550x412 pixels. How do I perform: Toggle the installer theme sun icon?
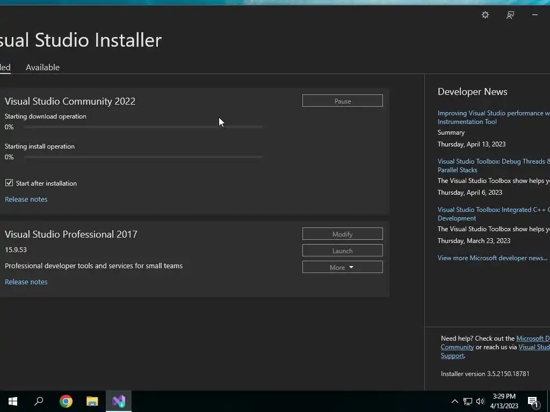[x=485, y=14]
